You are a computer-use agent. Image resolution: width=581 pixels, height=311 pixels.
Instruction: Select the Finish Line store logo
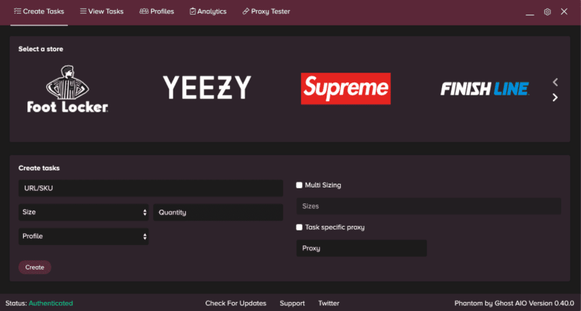coord(485,89)
